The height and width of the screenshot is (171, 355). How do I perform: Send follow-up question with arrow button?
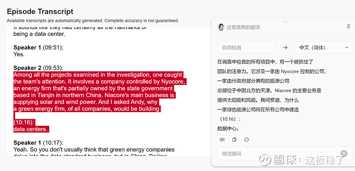[343, 154]
